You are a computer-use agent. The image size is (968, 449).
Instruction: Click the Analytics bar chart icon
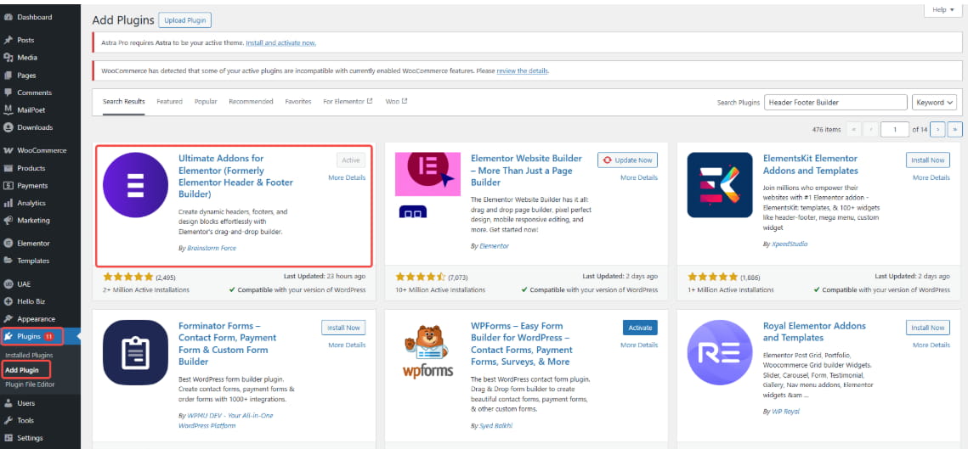click(x=8, y=203)
